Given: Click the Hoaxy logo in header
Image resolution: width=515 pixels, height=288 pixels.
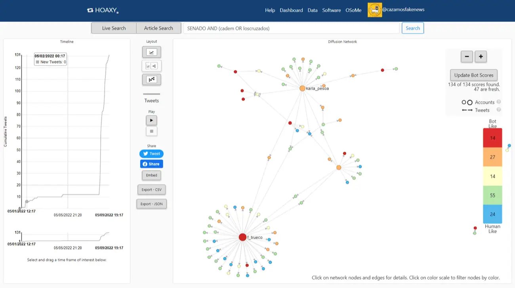Looking at the screenshot, I should [103, 10].
